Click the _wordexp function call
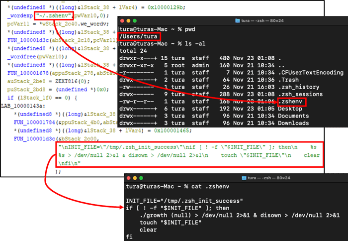 point(20,16)
